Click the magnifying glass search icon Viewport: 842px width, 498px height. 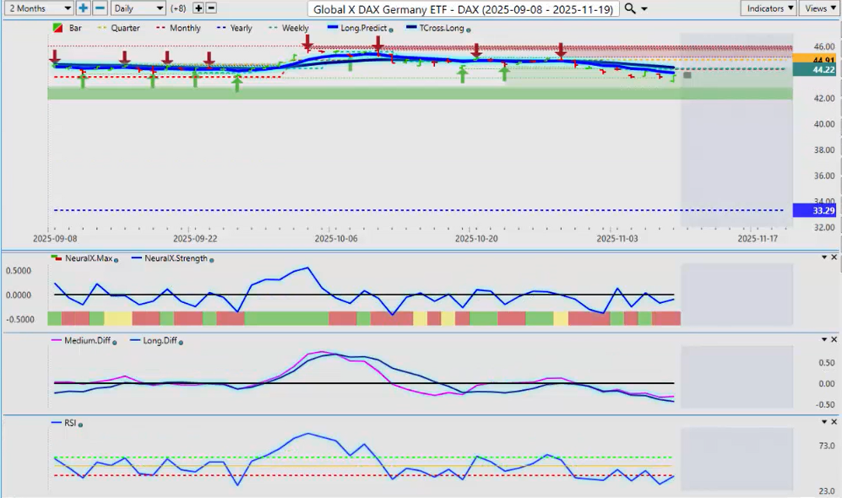pos(630,8)
